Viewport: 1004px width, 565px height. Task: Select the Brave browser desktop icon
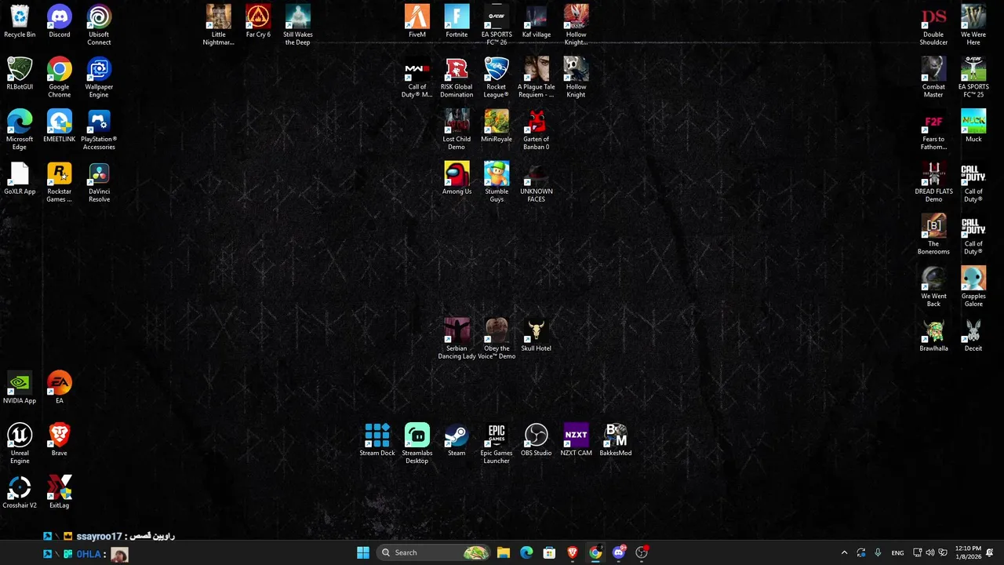pos(60,440)
